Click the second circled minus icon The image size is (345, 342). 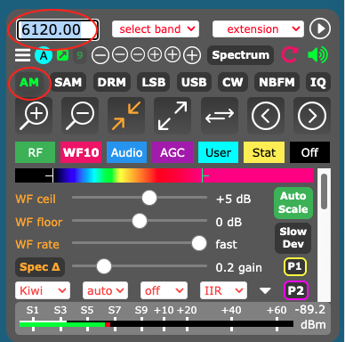pos(120,55)
